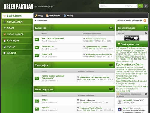
Task: Click forum status icon for Видео
Action: point(37,101)
